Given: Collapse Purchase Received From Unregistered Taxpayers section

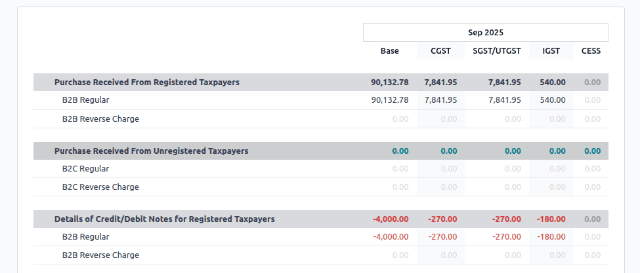Looking at the screenshot, I should pos(151,151).
